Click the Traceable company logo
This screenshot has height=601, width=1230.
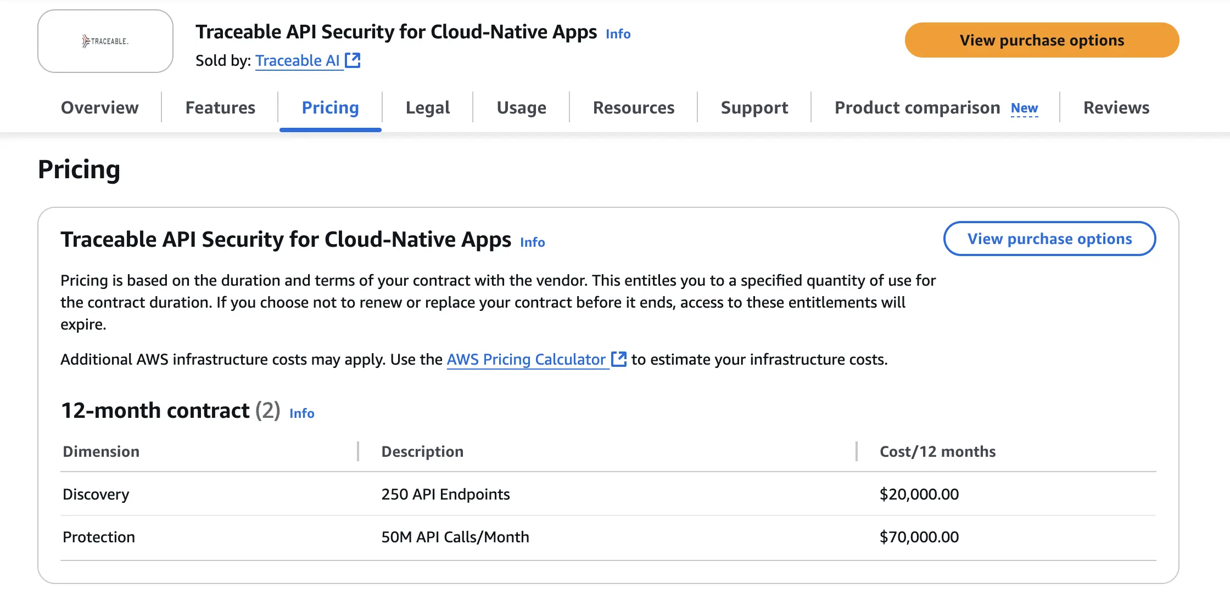[x=105, y=41]
